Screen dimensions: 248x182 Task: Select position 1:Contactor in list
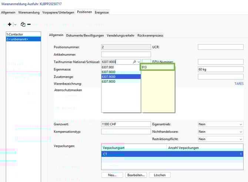23,34
